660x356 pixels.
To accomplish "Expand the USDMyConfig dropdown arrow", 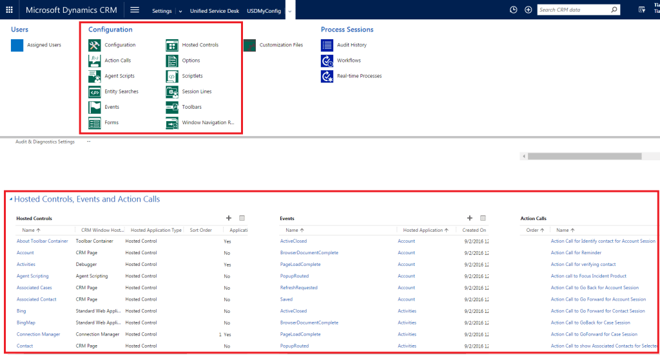I will [x=289, y=12].
